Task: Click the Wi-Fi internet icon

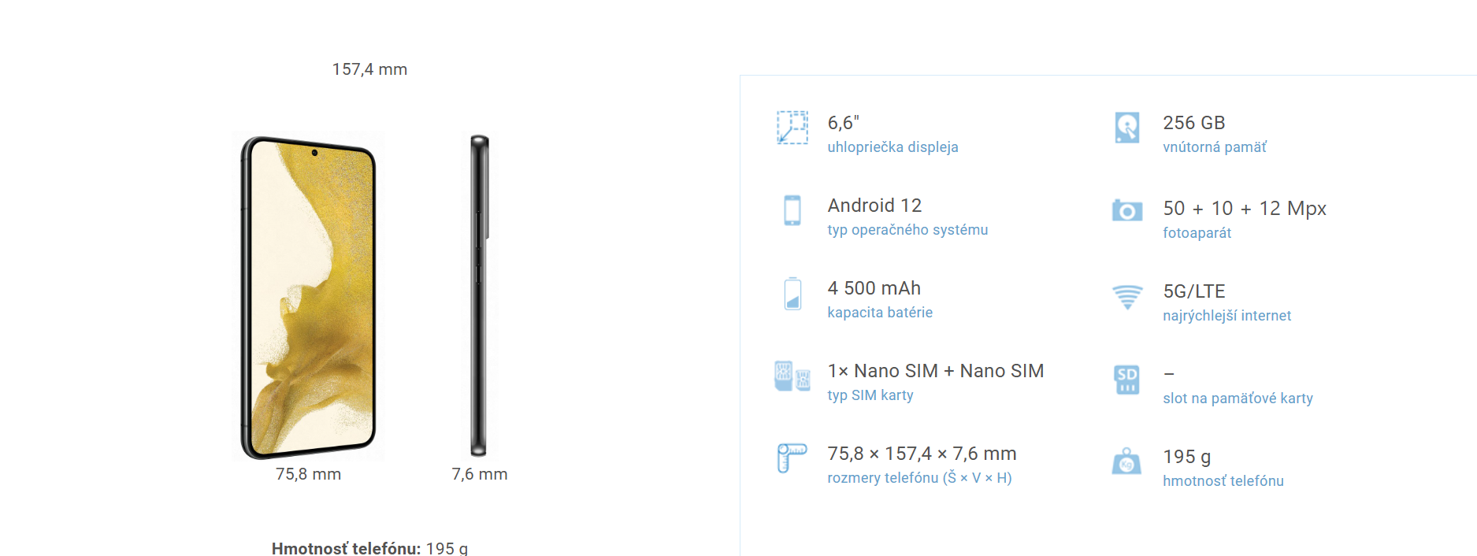Action: click(1127, 297)
